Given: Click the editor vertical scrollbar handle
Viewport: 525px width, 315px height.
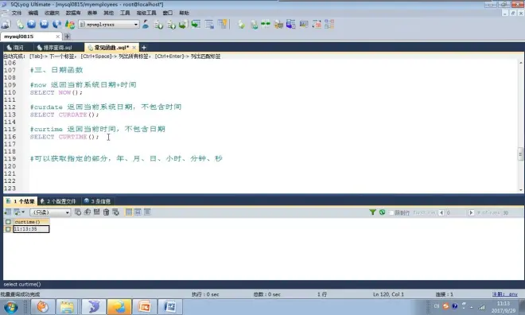Looking at the screenshot, I should coord(521,154).
